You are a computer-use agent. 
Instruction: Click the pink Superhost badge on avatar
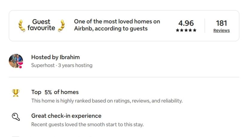[x=20, y=66]
